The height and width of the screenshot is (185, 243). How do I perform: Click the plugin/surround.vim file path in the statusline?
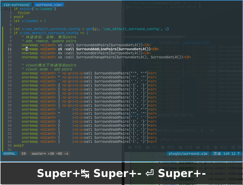click(188, 154)
